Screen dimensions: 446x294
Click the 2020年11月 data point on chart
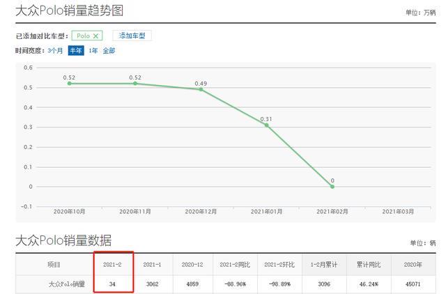(135, 84)
